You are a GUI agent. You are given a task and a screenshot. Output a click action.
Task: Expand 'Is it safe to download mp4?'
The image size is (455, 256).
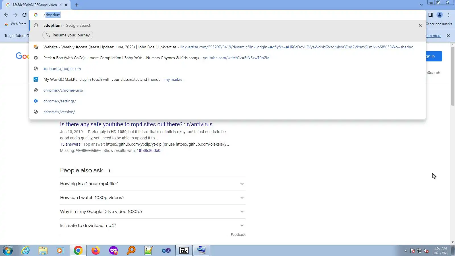[153, 226]
